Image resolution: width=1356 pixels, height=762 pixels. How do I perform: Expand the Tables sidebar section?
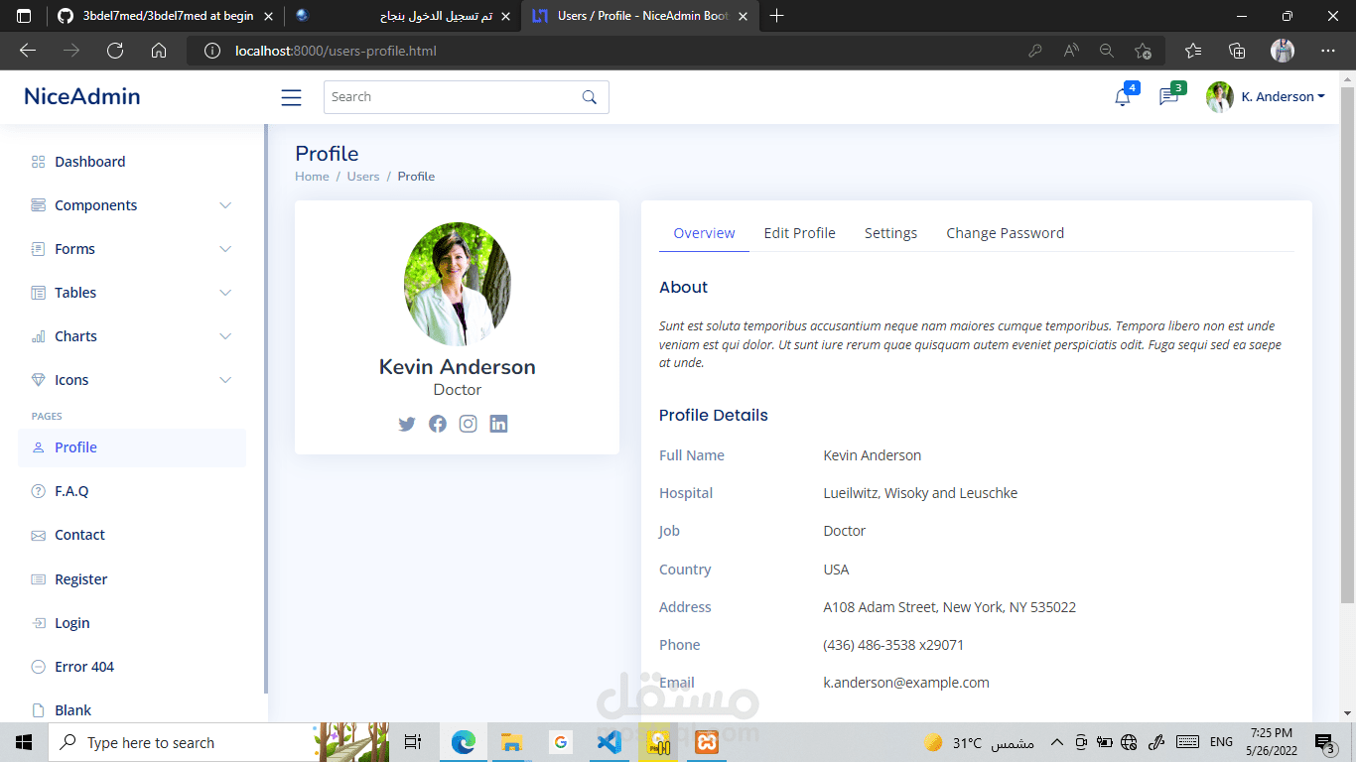pyautogui.click(x=132, y=293)
